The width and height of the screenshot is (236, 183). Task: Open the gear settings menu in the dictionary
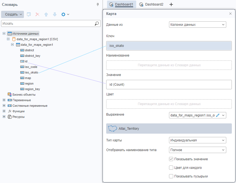65,14
